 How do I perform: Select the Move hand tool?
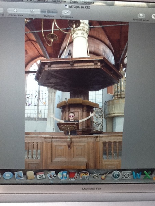(x=15, y=10)
